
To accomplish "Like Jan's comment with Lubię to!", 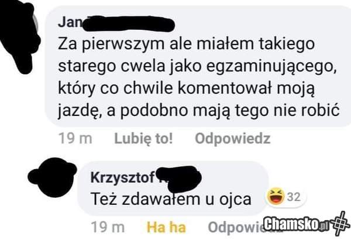I will coord(143,139).
